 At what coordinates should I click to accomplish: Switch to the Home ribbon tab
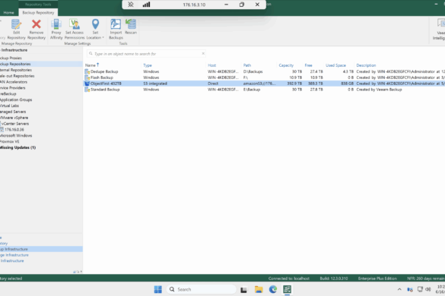point(9,13)
